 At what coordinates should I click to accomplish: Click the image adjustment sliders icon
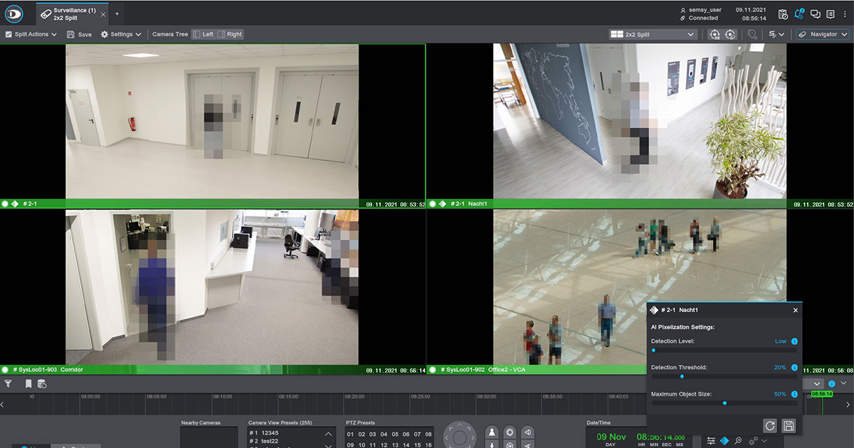(711, 441)
